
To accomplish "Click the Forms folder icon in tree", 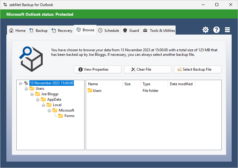I will pyautogui.click(x=61, y=116).
